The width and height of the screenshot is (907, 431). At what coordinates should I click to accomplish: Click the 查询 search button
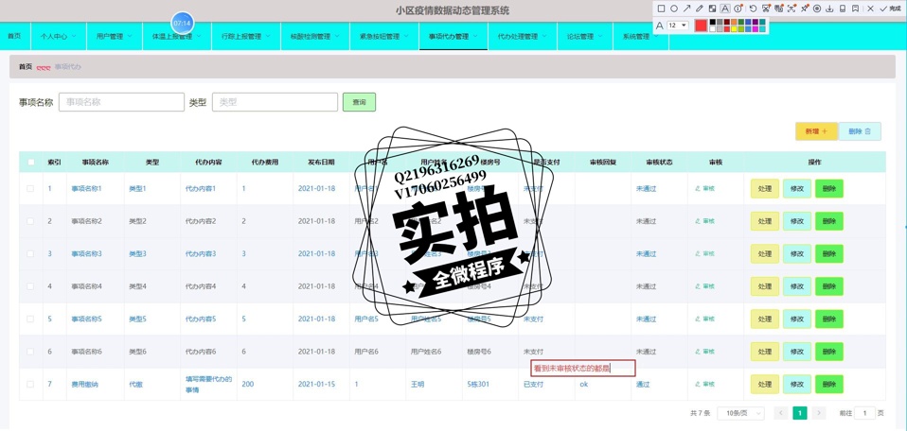pyautogui.click(x=359, y=102)
